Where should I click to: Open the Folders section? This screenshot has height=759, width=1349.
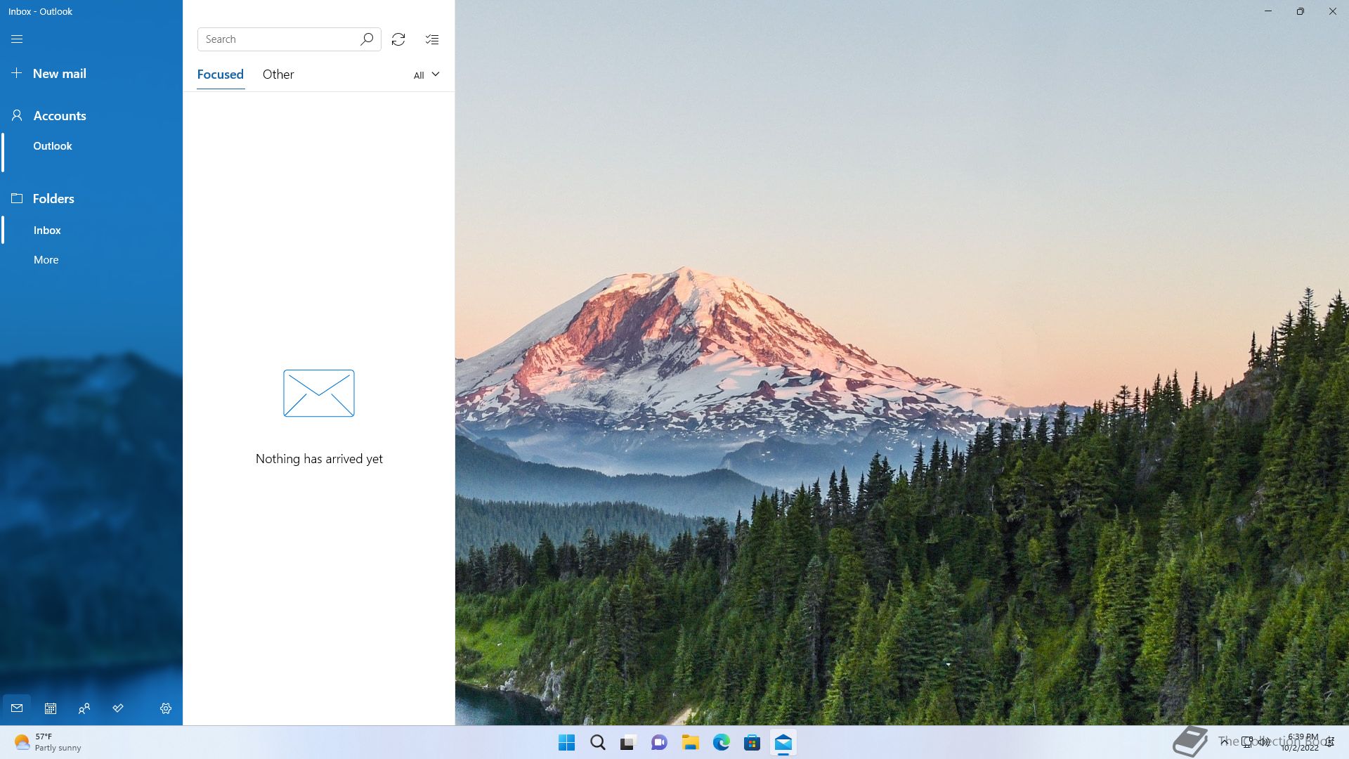pyautogui.click(x=53, y=199)
